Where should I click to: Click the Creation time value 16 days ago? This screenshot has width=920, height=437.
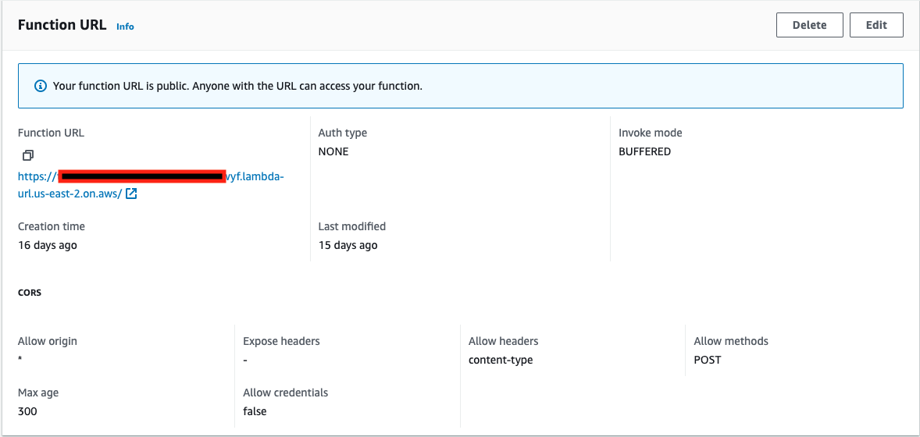tap(48, 245)
